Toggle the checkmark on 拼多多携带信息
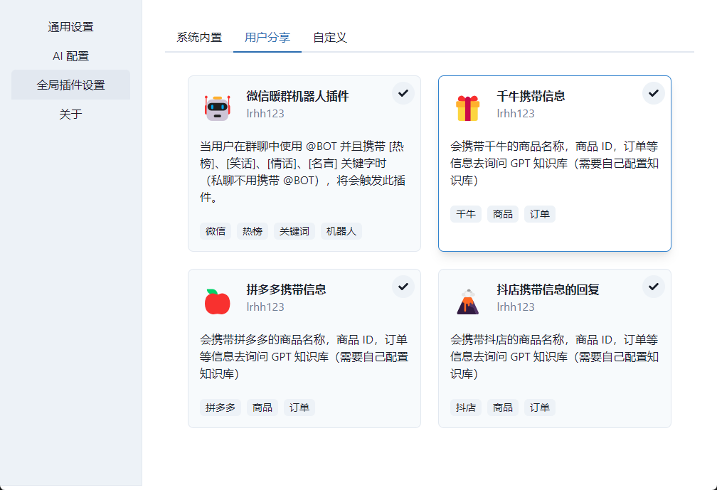 click(x=403, y=286)
